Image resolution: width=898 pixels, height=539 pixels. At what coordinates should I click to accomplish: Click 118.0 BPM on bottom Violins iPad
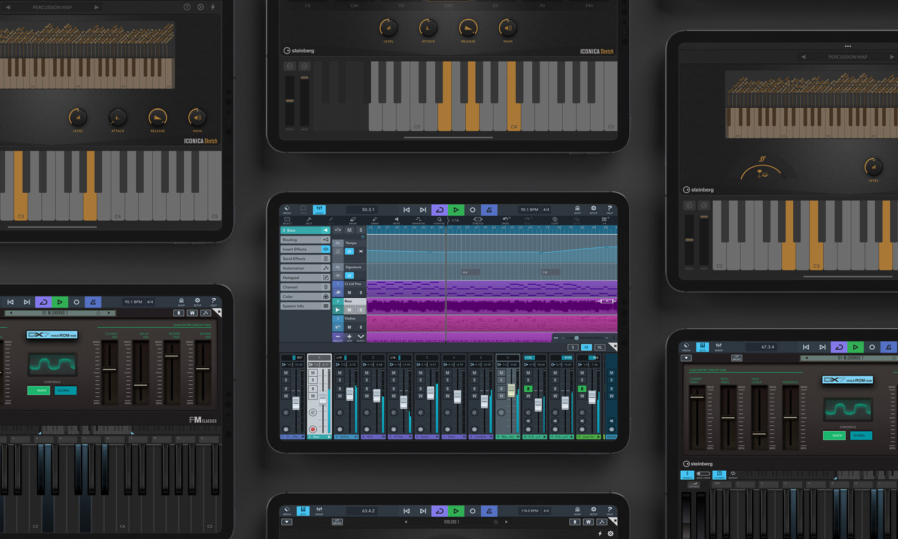click(529, 511)
